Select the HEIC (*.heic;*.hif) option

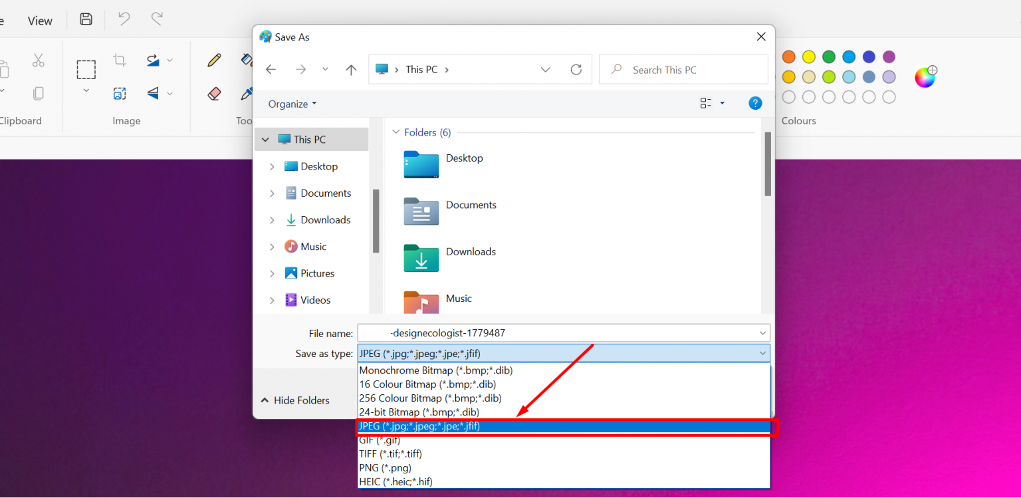click(396, 481)
